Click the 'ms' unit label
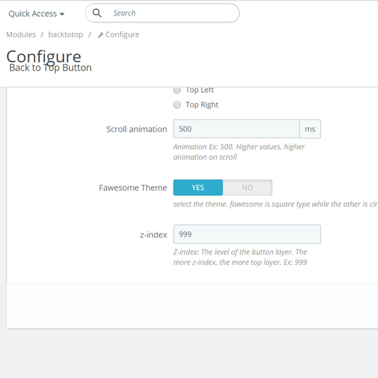 [x=310, y=129]
